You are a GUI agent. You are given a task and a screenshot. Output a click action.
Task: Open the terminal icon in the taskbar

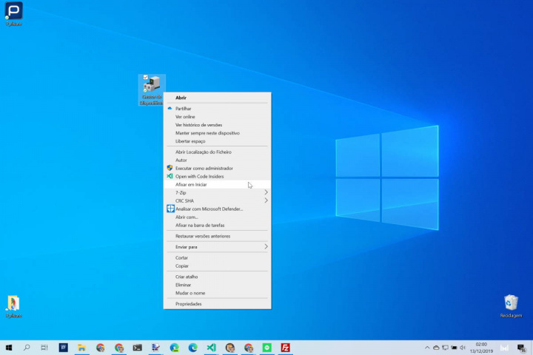point(137,347)
